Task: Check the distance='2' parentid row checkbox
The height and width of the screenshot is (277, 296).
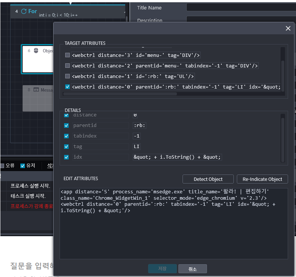Action: tap(67, 66)
